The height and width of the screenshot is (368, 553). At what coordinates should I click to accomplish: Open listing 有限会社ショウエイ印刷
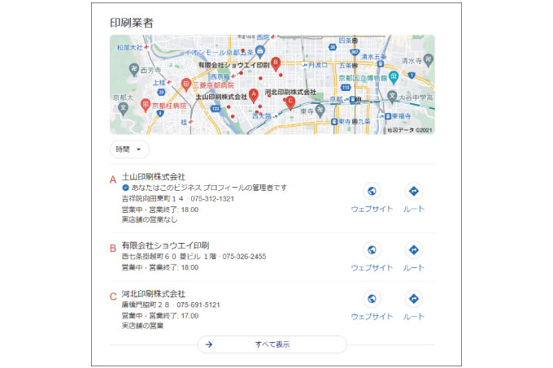(x=165, y=245)
